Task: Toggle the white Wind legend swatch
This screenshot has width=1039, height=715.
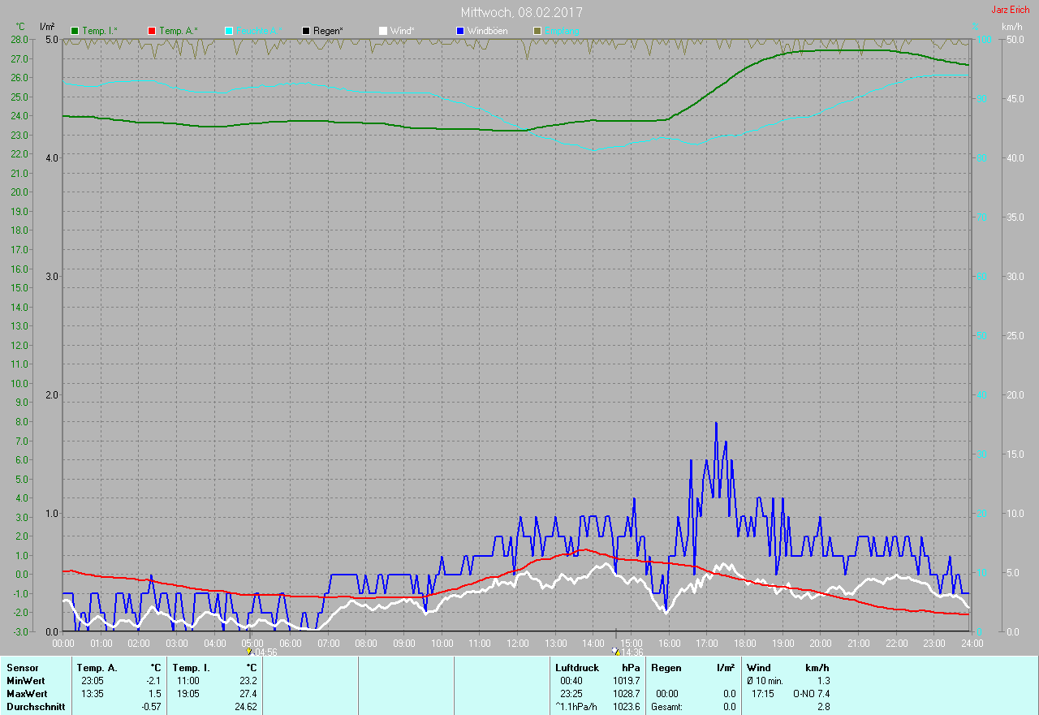Action: [383, 31]
